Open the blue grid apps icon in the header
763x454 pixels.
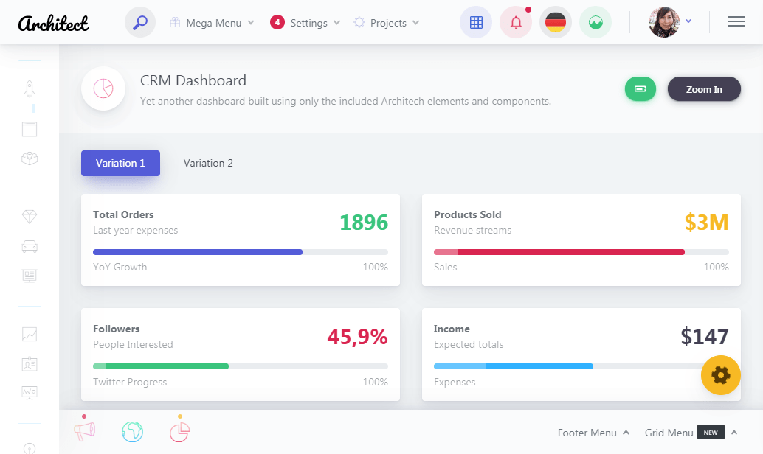475,22
